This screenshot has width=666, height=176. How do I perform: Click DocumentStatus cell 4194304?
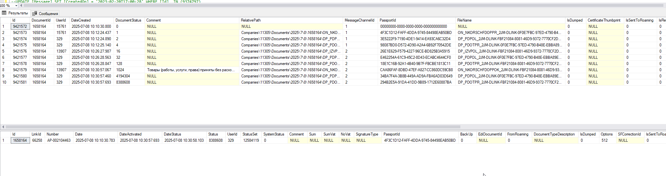pos(129,76)
